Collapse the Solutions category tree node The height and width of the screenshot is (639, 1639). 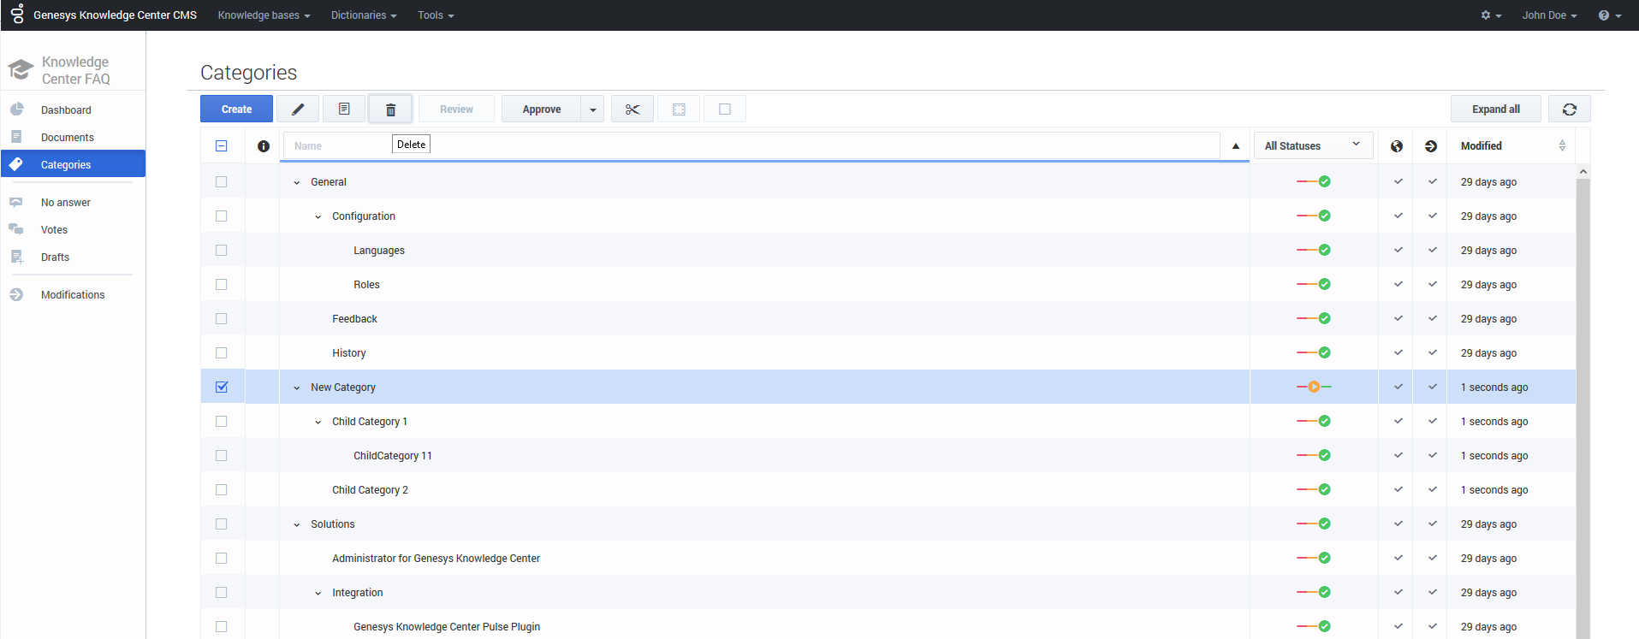(297, 524)
